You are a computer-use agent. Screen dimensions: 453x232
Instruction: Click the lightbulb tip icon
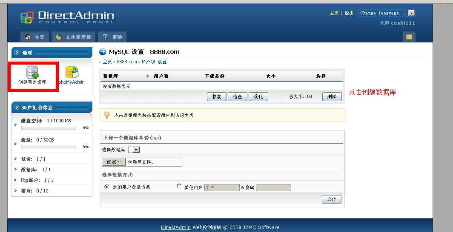pos(107,115)
